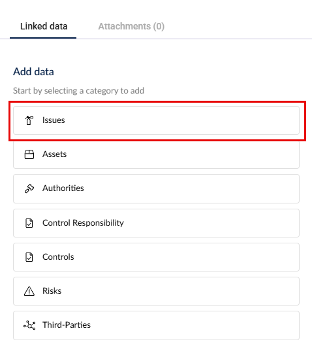Click the 'Start by selecting a category' hint
Viewport: 312px width, 350px height.
(78, 91)
